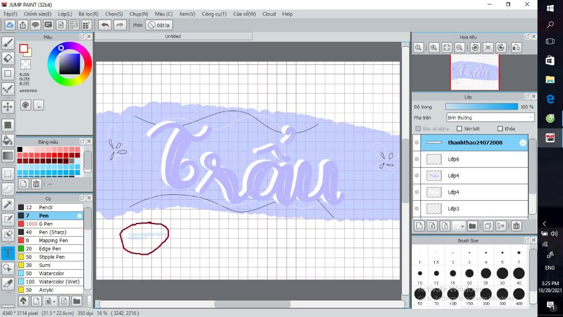Zoom in using the Navigator magnifier icon
The height and width of the screenshot is (317, 563).
tap(434, 48)
